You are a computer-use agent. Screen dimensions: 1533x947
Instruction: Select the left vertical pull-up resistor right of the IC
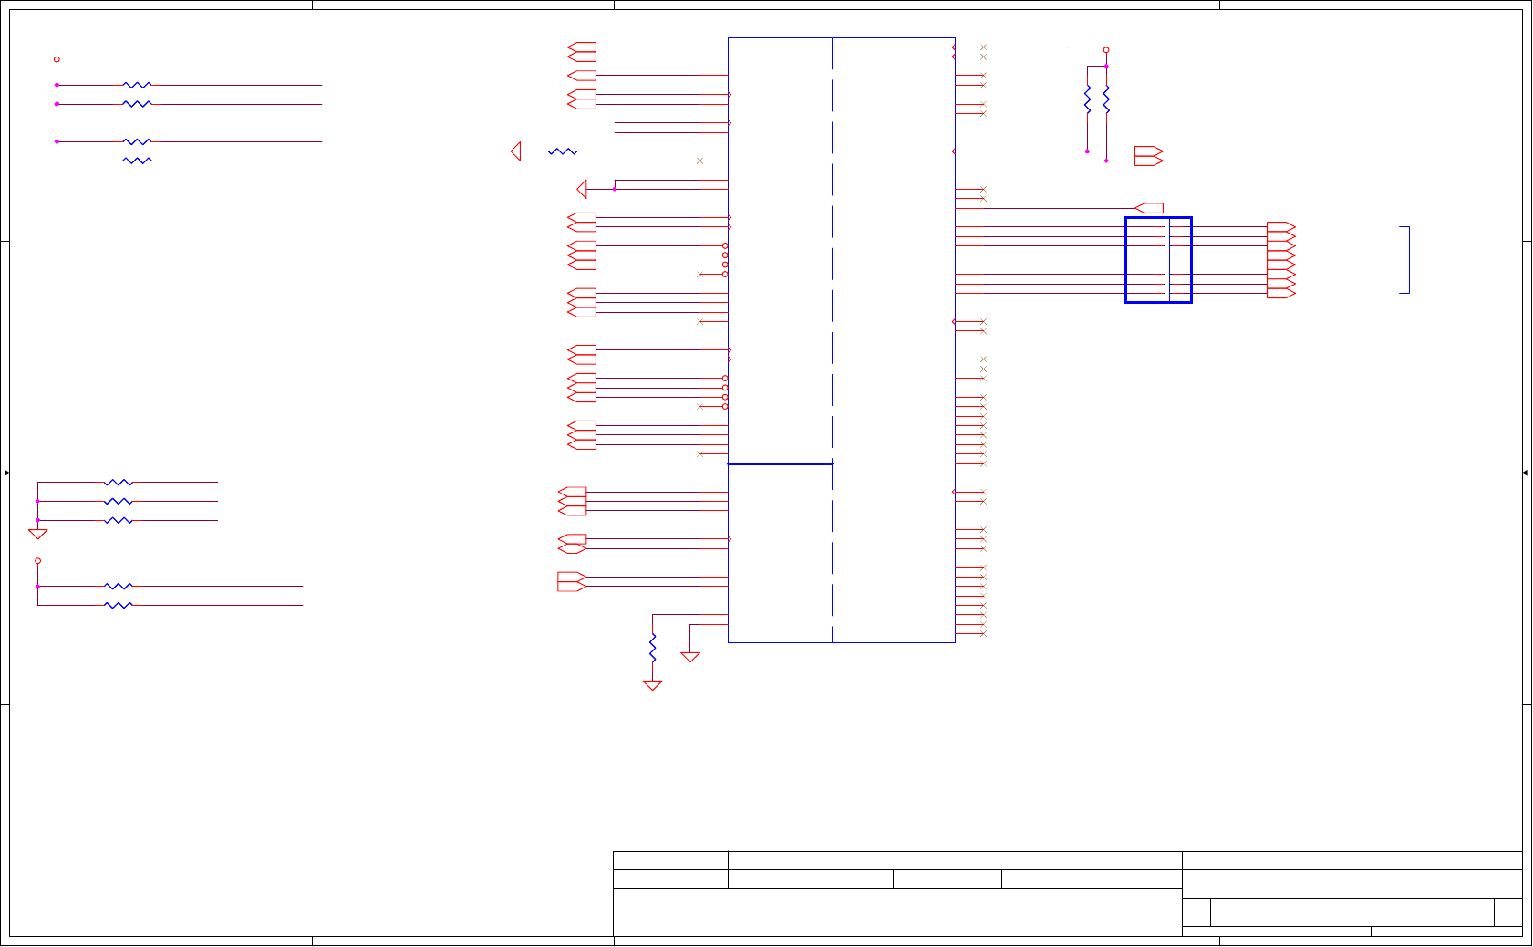click(1087, 99)
